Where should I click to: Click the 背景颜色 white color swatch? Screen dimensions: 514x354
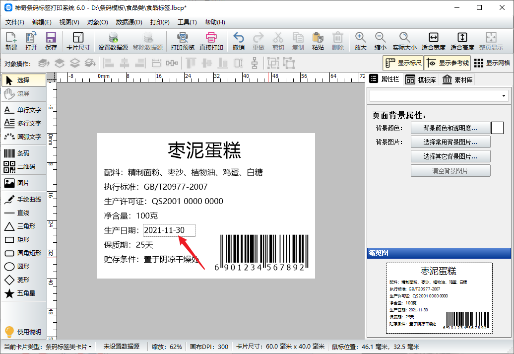pos(497,128)
